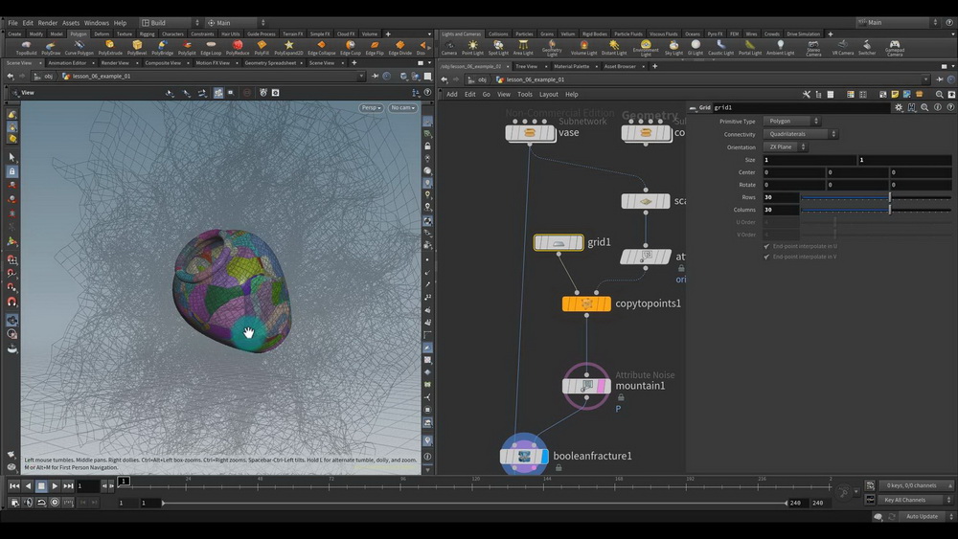Switch to the Geometry Spreadsheet tab
This screenshot has width=958, height=539.
click(270, 63)
